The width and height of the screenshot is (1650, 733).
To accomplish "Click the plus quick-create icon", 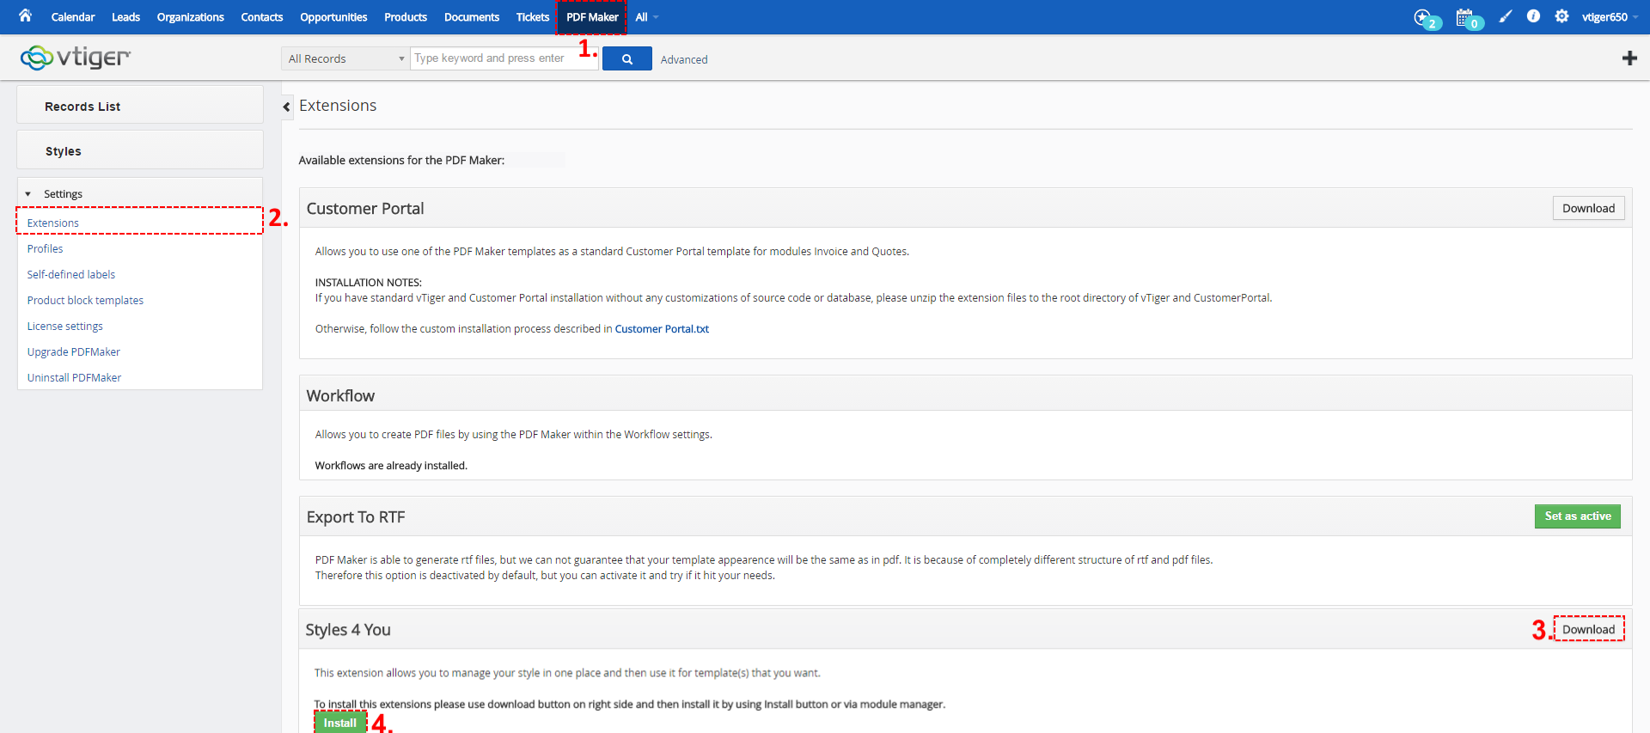I will (1629, 58).
